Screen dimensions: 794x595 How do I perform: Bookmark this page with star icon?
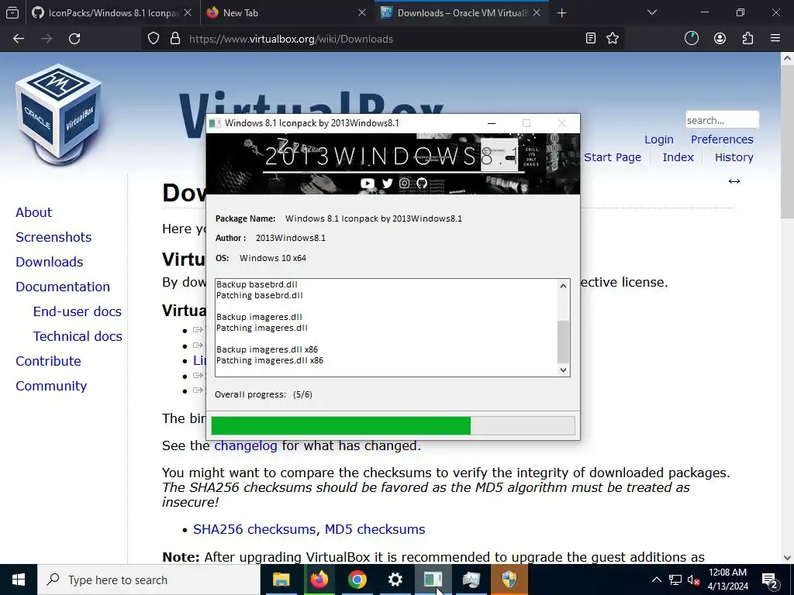613,39
